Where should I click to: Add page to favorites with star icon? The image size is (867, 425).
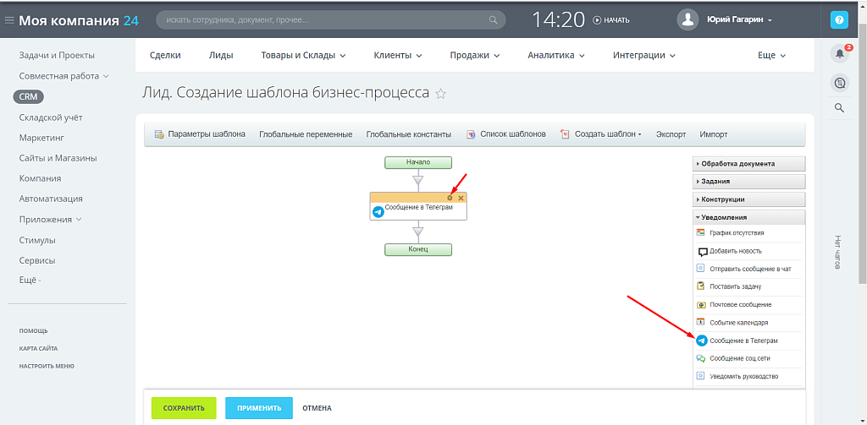pos(441,94)
